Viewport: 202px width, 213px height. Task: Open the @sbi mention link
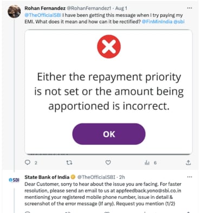(179, 22)
